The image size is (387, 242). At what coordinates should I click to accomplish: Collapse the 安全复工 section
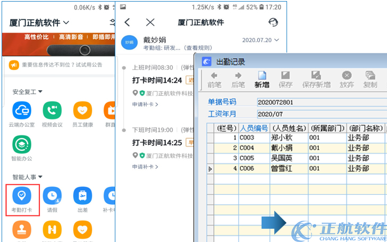tap(28, 92)
